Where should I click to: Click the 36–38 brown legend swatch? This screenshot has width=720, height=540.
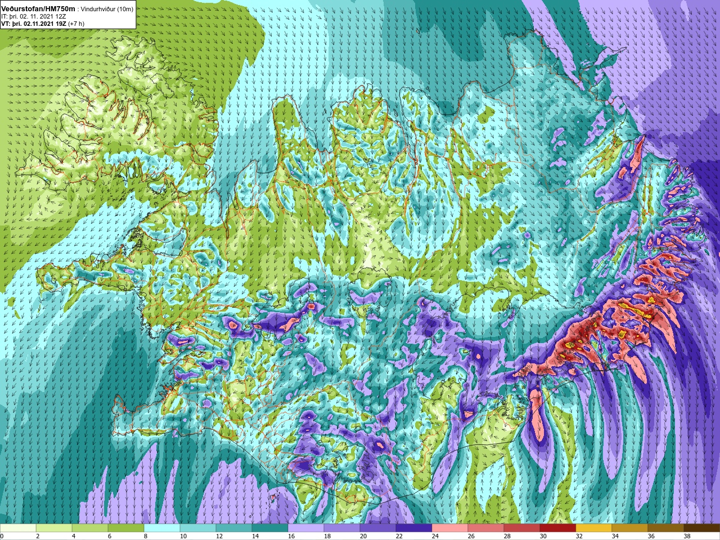coord(666,528)
